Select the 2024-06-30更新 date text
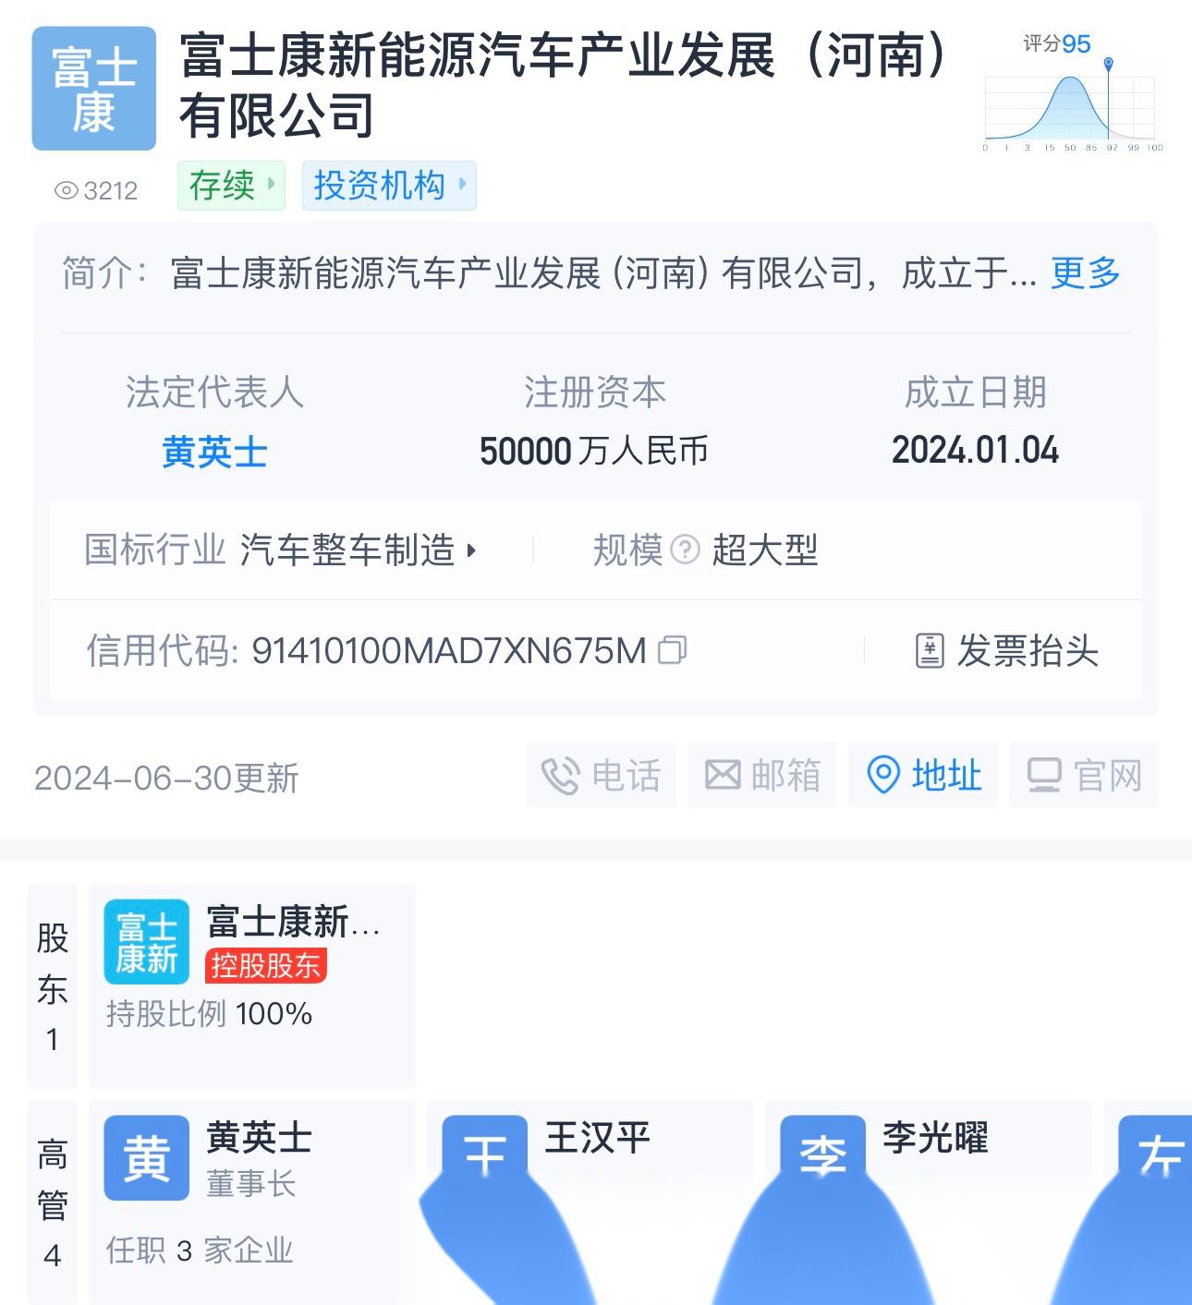 coord(167,779)
